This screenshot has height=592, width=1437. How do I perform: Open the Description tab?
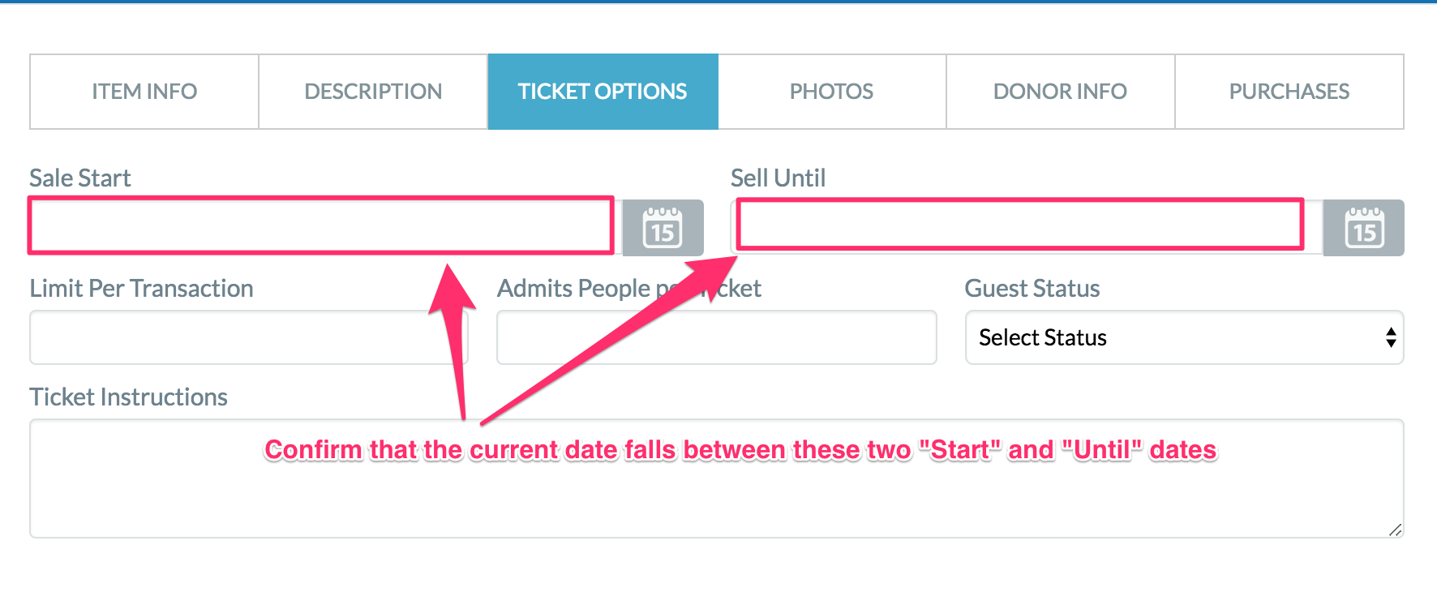[373, 92]
